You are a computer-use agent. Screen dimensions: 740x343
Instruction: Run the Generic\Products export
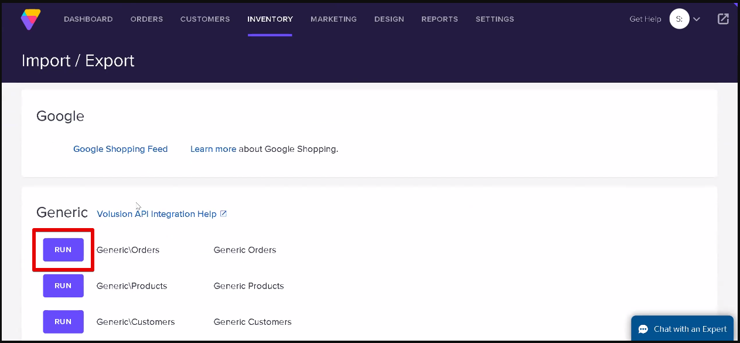tap(63, 286)
